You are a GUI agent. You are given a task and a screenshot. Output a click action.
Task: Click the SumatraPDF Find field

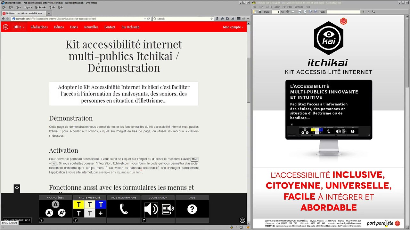(x=343, y=12)
